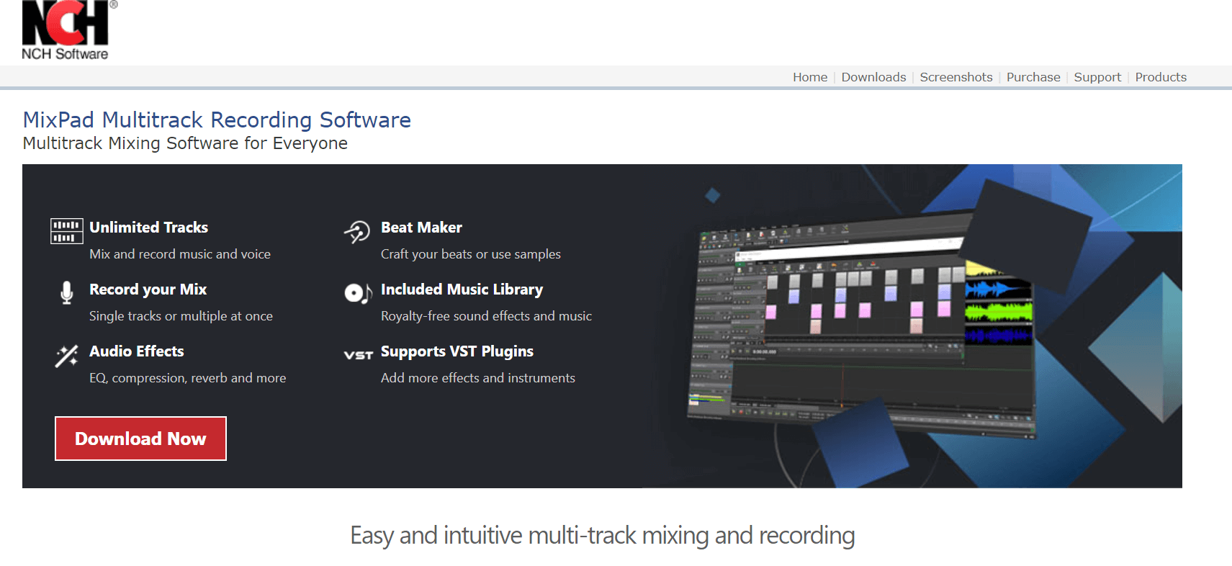Screen dimensions: 1232x566
Task: Open the Products navigation link
Action: [1161, 77]
